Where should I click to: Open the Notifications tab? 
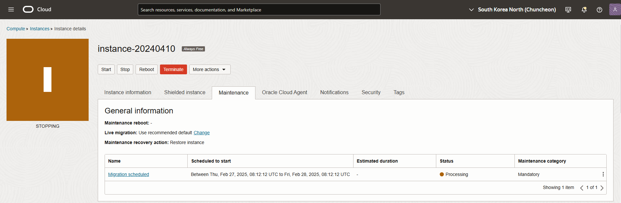334,93
